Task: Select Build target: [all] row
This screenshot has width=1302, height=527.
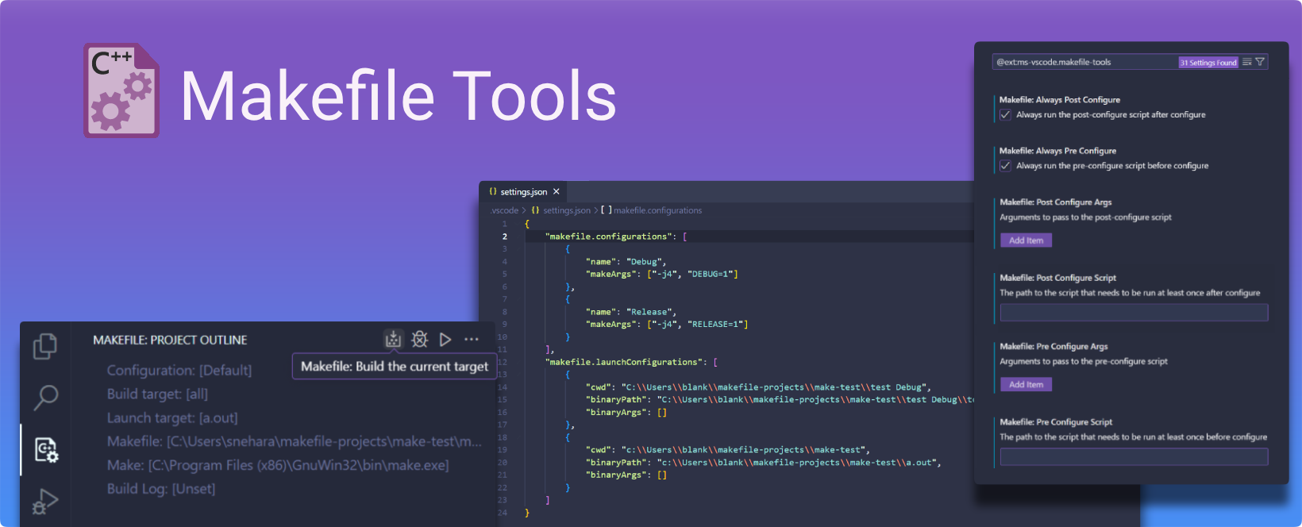Action: tap(157, 394)
